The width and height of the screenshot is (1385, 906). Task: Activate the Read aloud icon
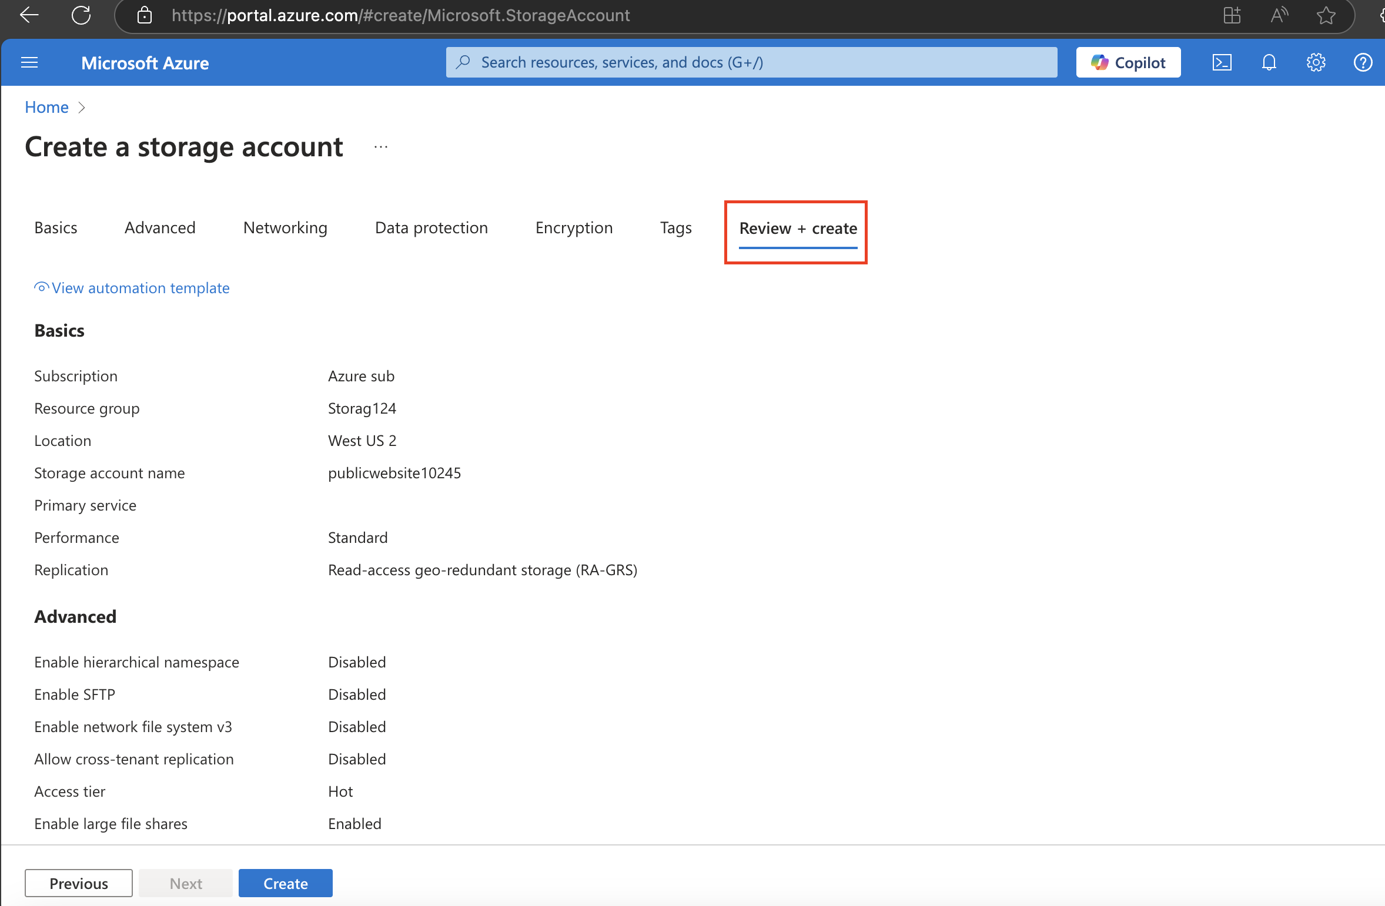(x=1279, y=15)
